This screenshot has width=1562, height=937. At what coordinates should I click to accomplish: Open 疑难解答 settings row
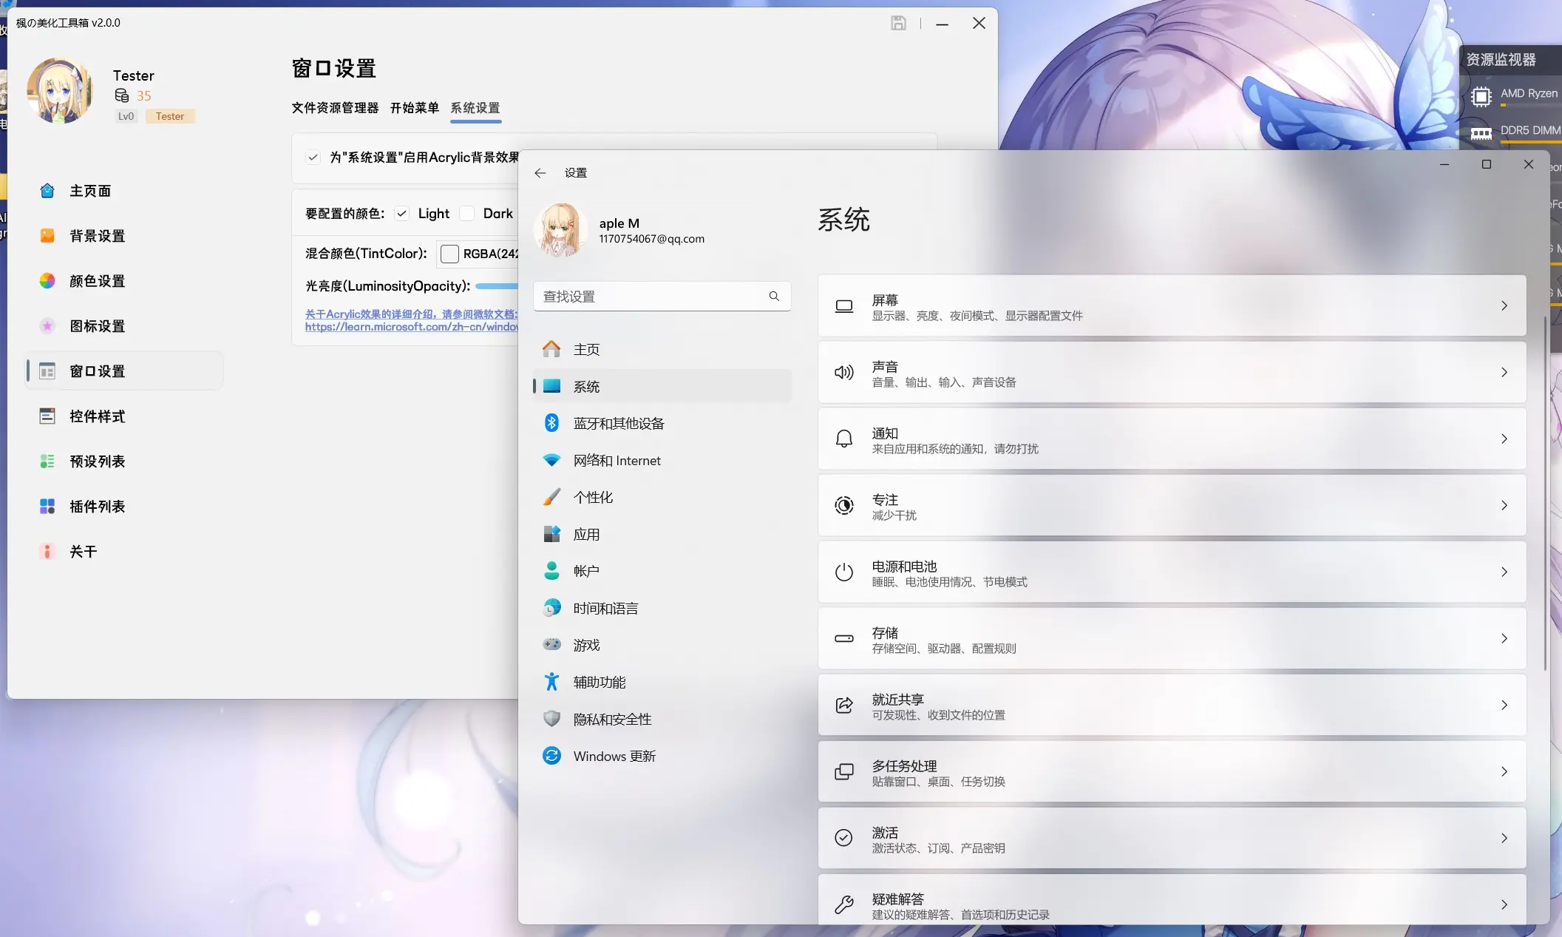click(1172, 900)
